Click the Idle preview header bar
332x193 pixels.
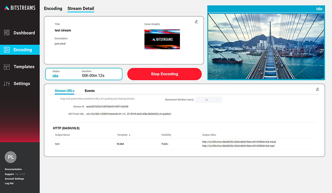[266, 9]
